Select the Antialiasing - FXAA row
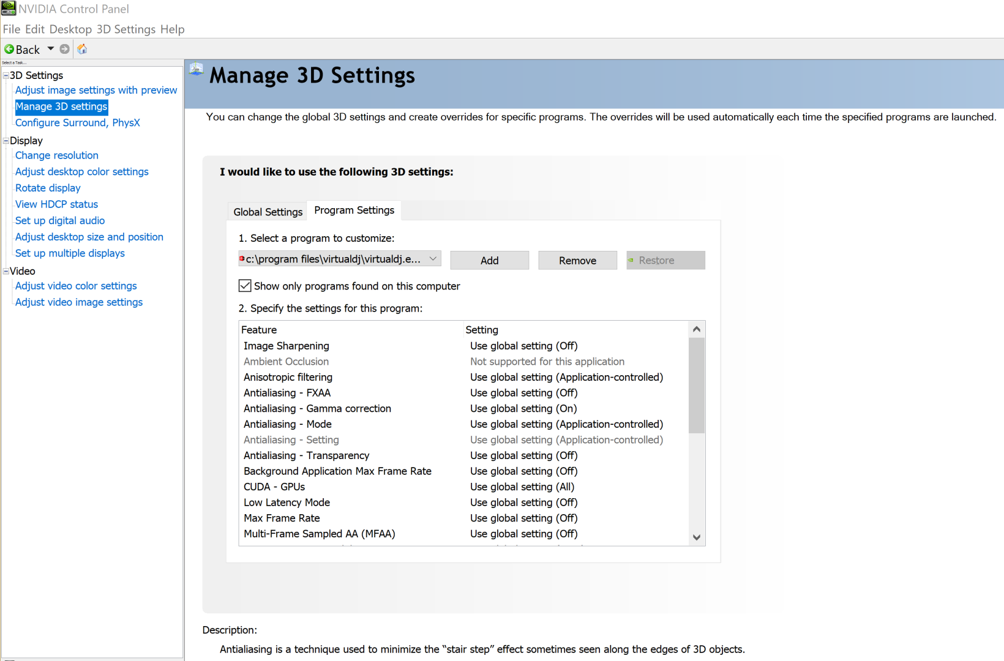Screen dimensions: 1004x661 point(464,393)
